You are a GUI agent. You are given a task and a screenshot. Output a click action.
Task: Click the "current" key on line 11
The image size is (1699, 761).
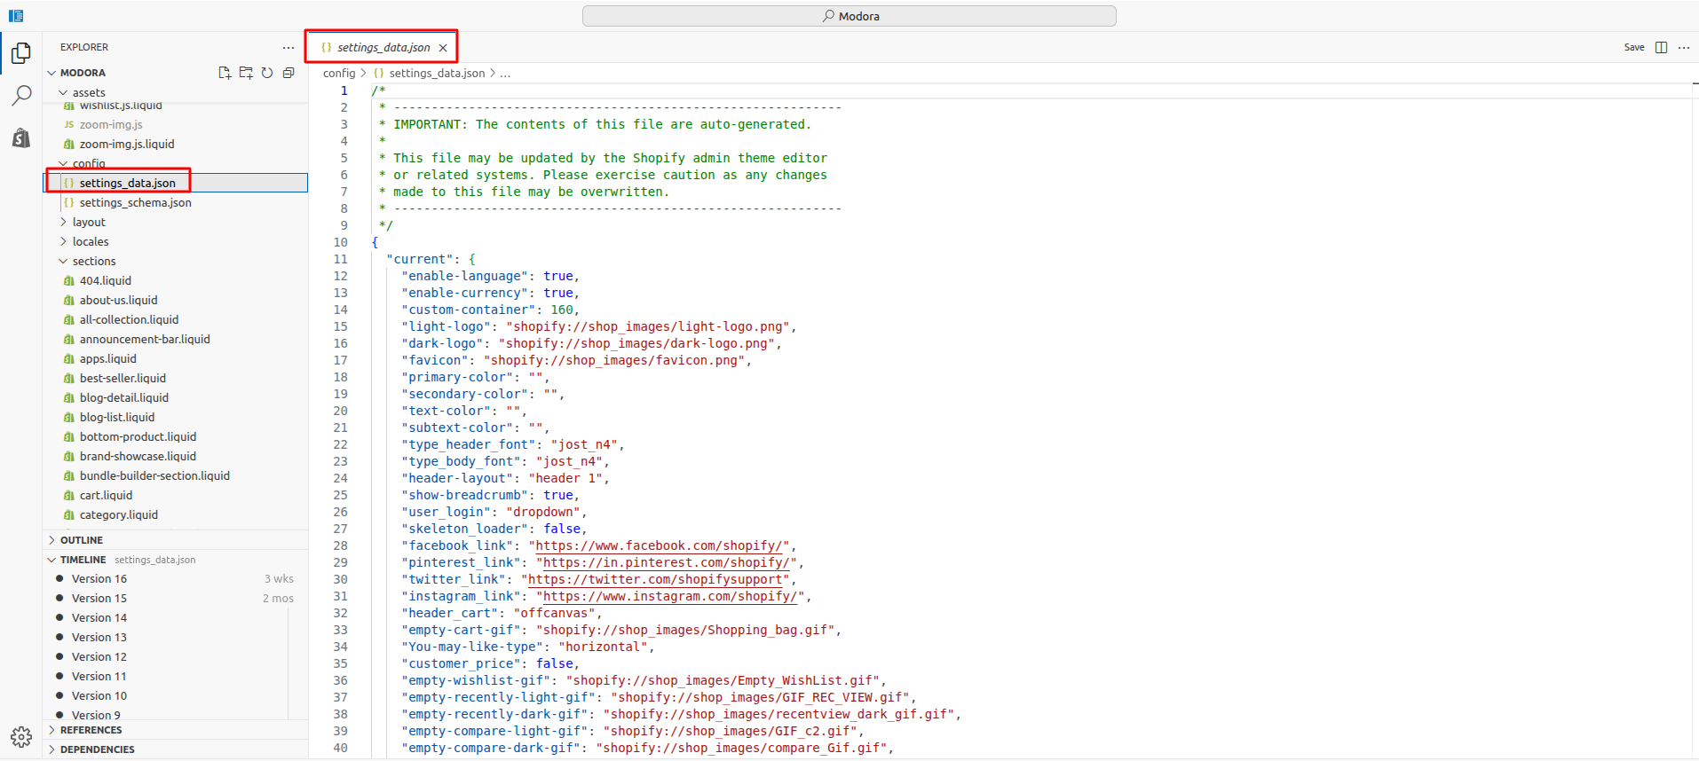(x=420, y=259)
